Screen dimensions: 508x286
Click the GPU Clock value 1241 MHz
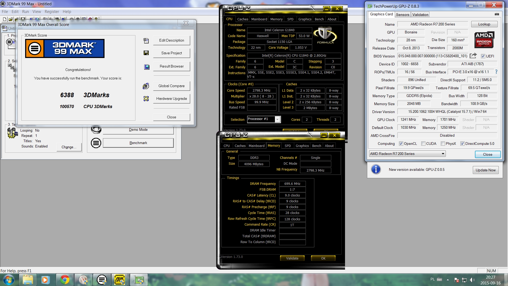(408, 119)
